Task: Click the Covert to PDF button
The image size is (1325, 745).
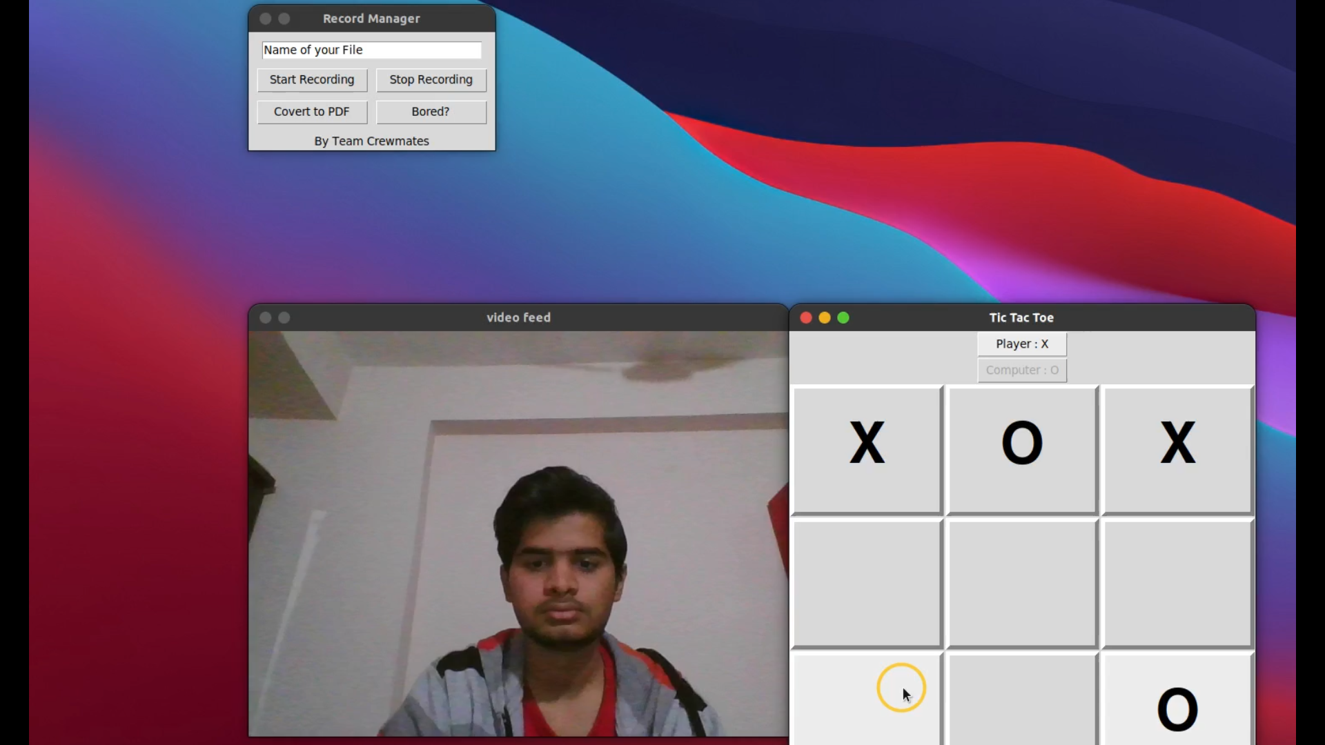Action: pyautogui.click(x=312, y=112)
